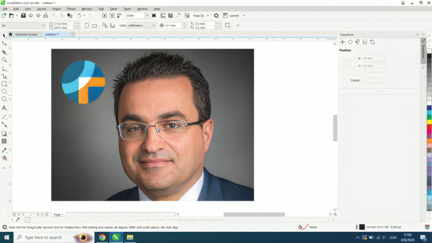Screen dimensions: 432x243
Task: Open the Bitmaps menu
Action: tap(87, 9)
